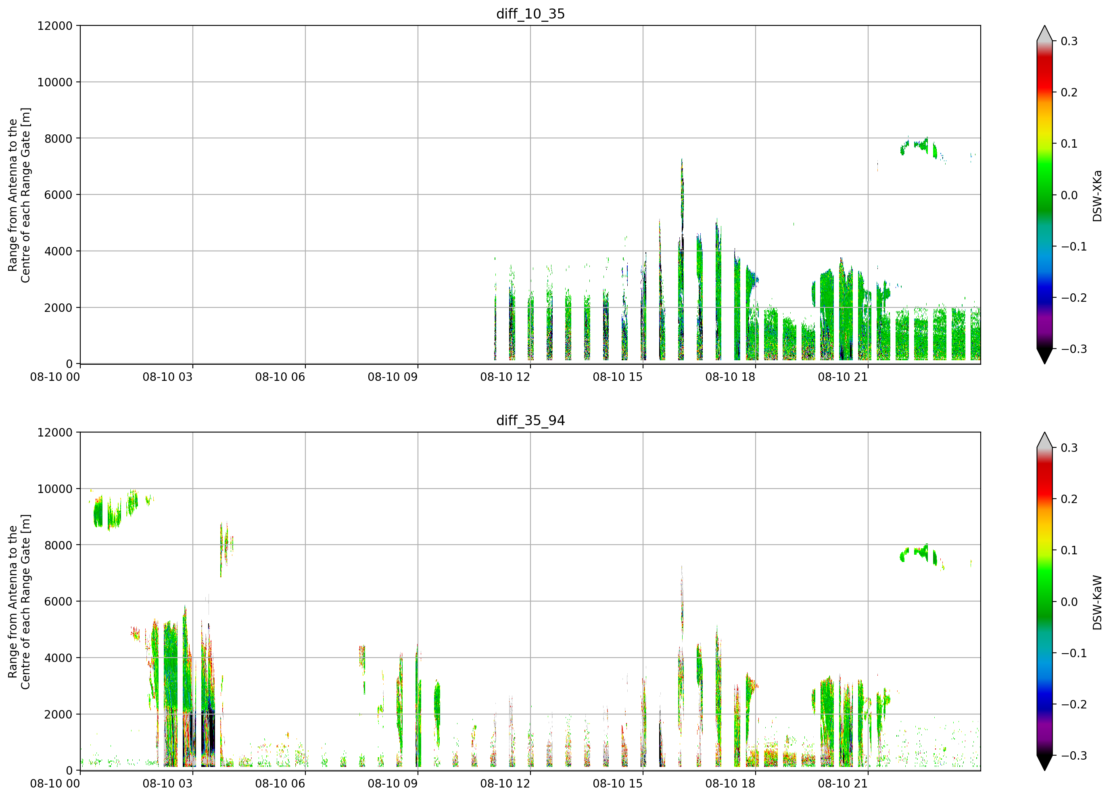Click bottom plot's 08-10 06 x-axis label

tap(280, 784)
